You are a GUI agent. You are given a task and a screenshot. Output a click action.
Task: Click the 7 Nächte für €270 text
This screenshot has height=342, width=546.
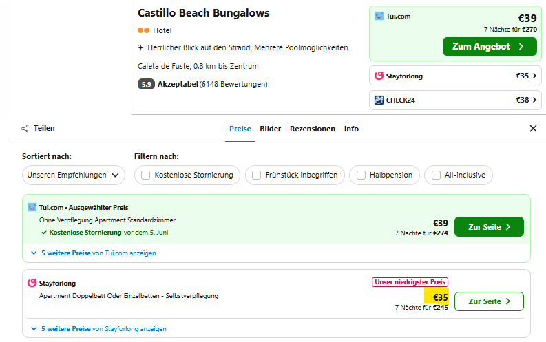click(510, 30)
